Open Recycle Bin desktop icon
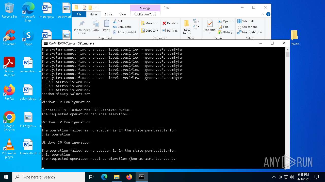The width and height of the screenshot is (325, 182). tap(9, 11)
